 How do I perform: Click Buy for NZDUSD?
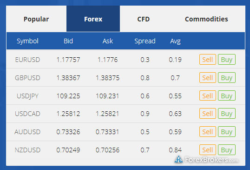227,150
